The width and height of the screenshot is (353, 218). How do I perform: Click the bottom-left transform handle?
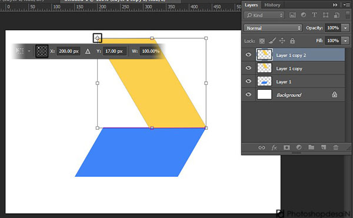[x=98, y=128]
